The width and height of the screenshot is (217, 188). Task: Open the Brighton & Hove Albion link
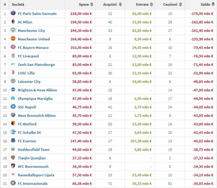click(37, 90)
